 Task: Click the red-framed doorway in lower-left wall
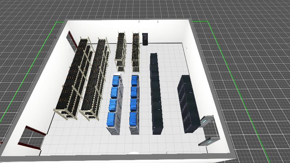[x=32, y=138]
